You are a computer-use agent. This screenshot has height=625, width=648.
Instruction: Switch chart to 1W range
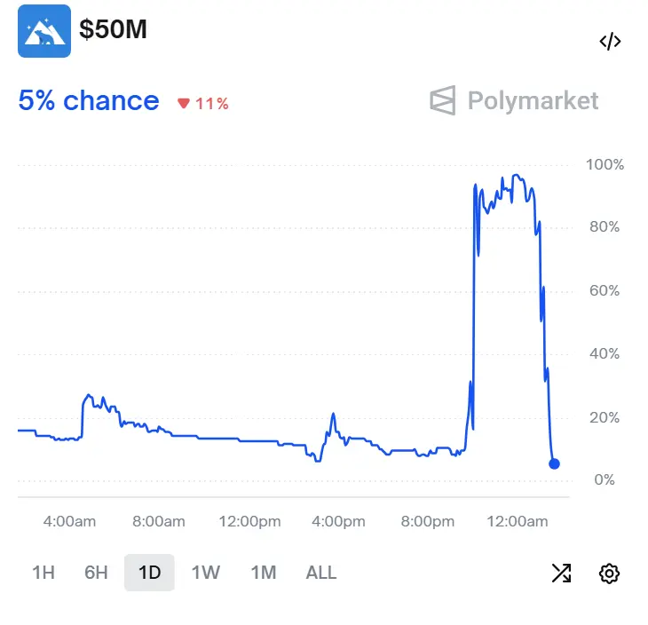click(206, 573)
